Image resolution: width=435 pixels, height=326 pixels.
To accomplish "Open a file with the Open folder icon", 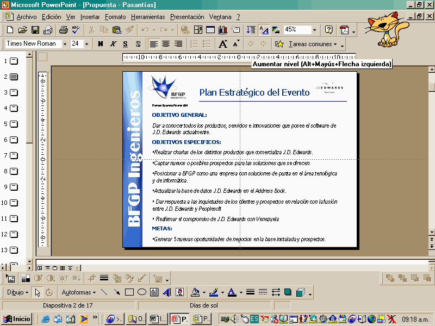I will pos(22,30).
